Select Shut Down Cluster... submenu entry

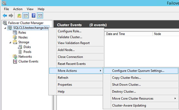click(141, 85)
